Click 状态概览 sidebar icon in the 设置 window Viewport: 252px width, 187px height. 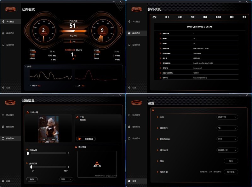pyautogui.click(x=129, y=115)
